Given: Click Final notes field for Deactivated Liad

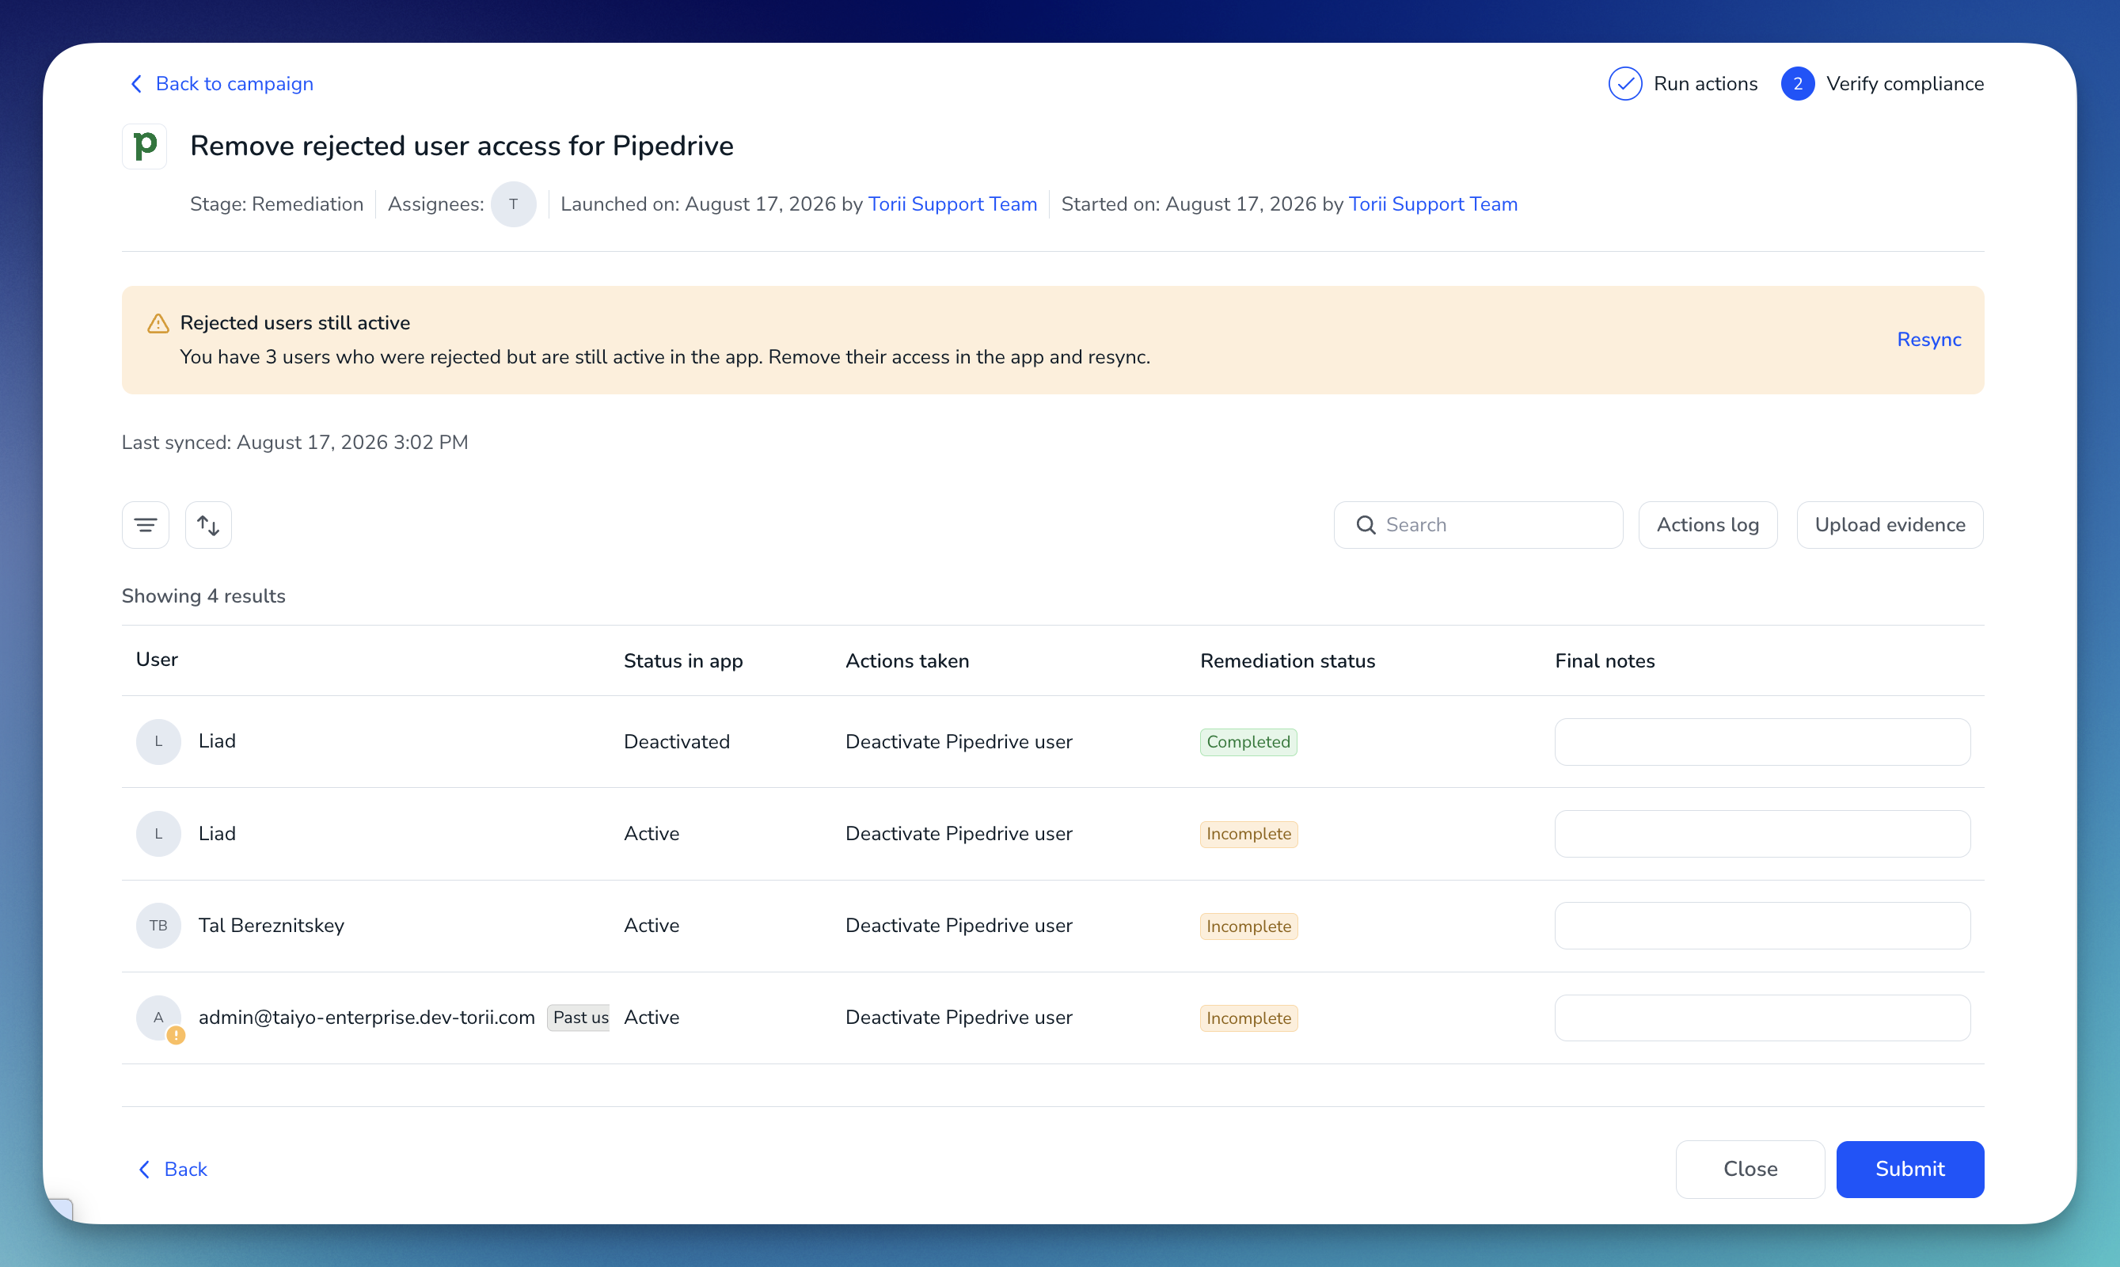Looking at the screenshot, I should [x=1762, y=742].
